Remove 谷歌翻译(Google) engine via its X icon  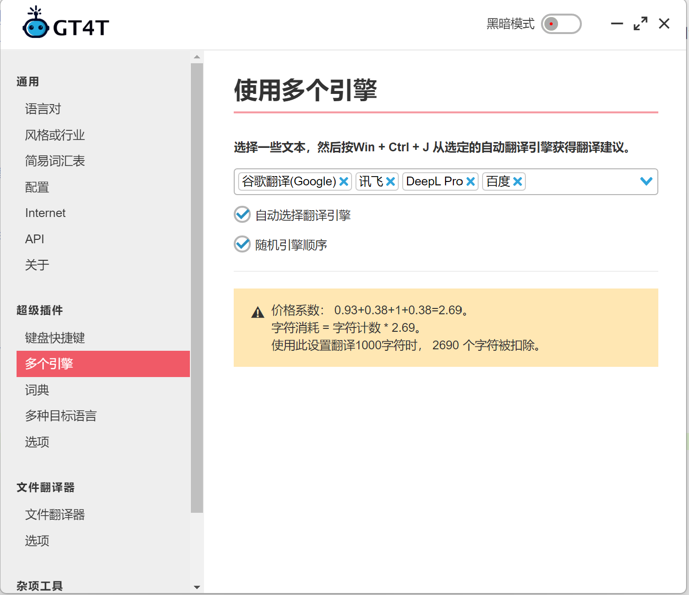point(344,181)
